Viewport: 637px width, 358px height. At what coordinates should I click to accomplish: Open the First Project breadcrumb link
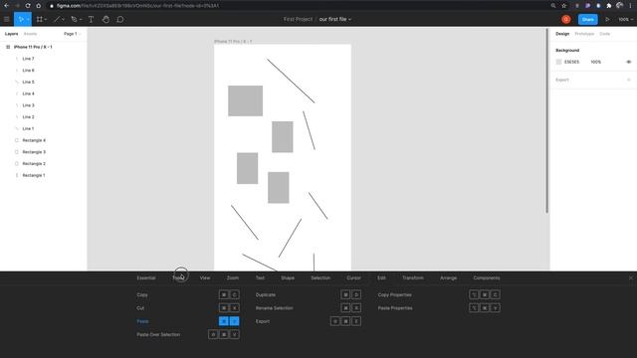click(x=298, y=19)
